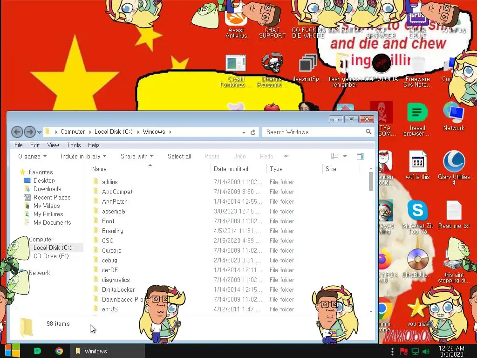The width and height of the screenshot is (477, 358).
Task: Open view options dropdown arrow
Action: (x=345, y=156)
